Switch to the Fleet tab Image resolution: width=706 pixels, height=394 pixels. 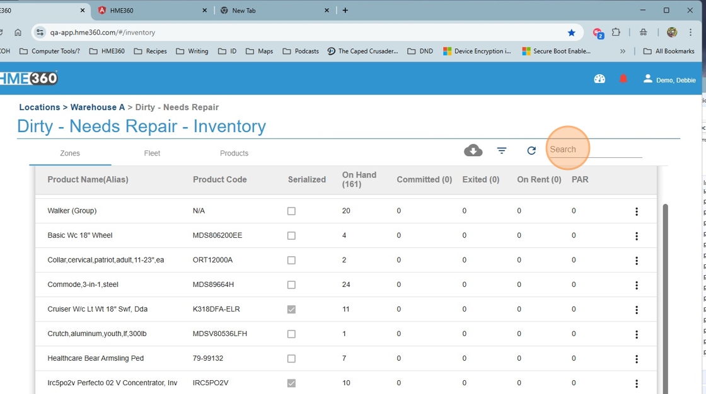coord(152,153)
